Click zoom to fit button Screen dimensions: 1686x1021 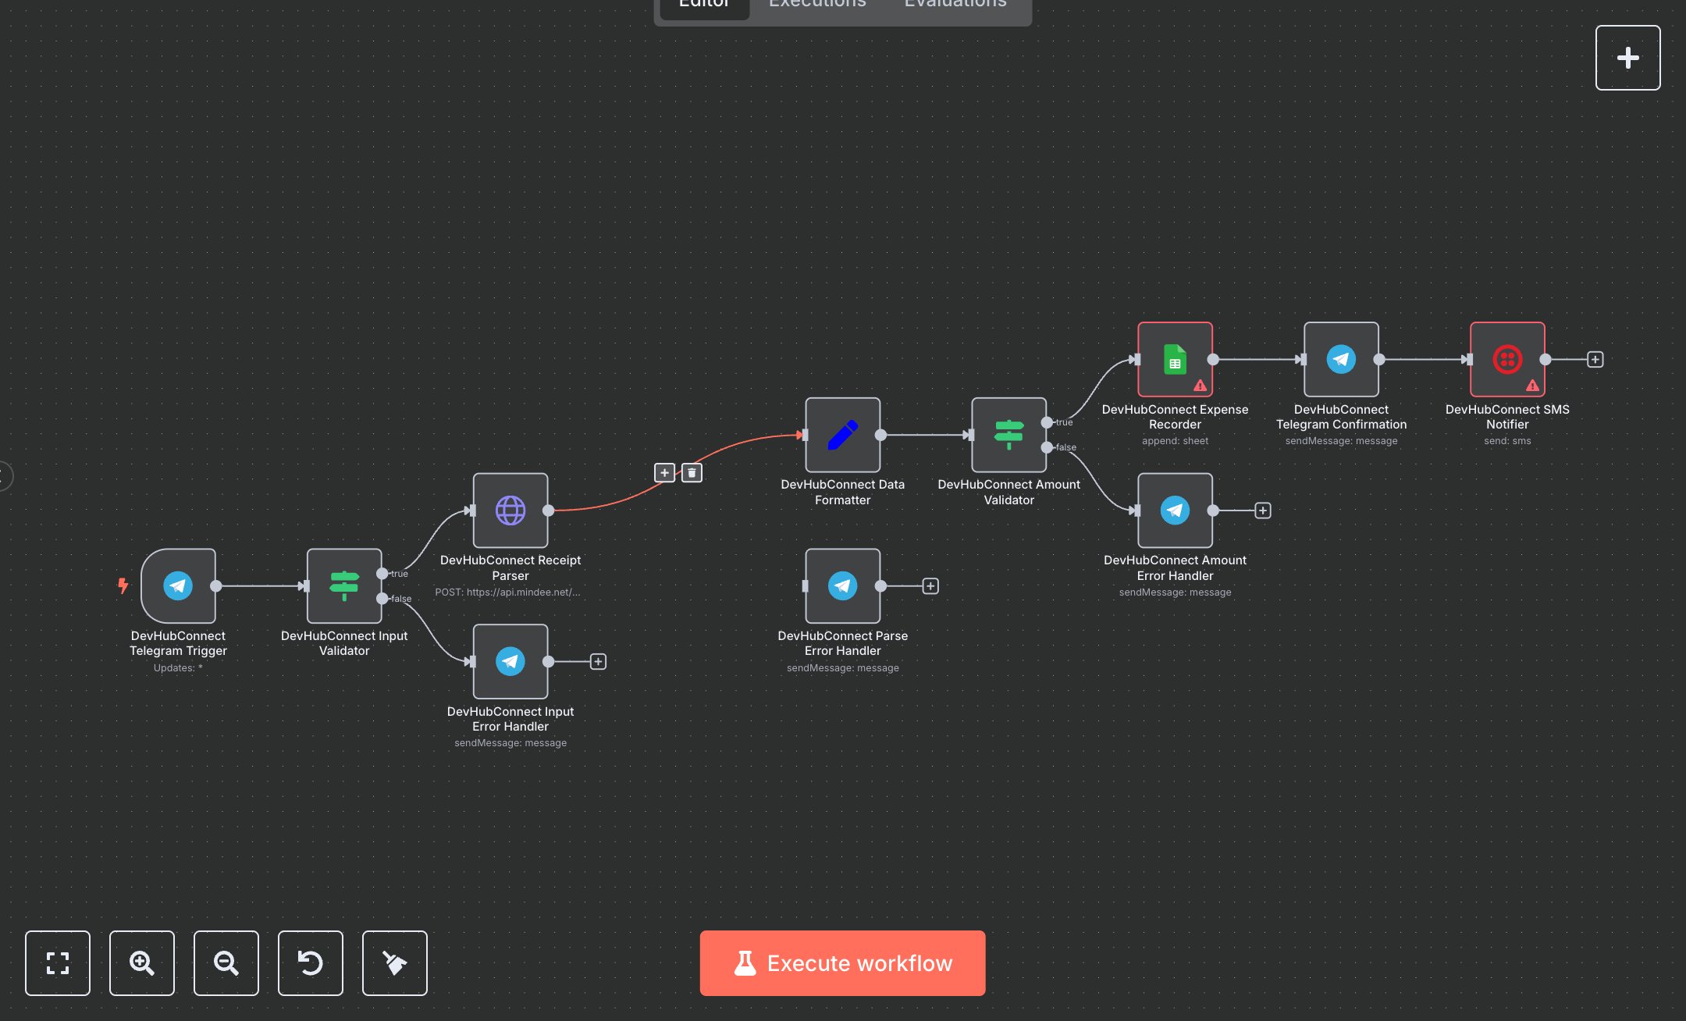click(x=58, y=962)
